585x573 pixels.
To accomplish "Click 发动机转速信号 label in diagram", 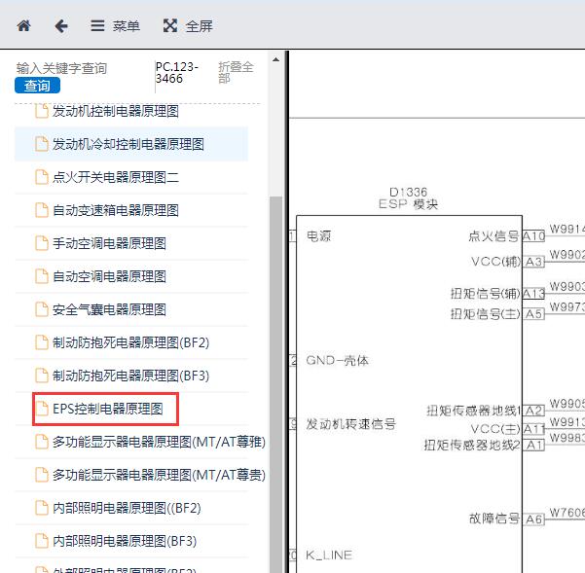I will (x=350, y=424).
